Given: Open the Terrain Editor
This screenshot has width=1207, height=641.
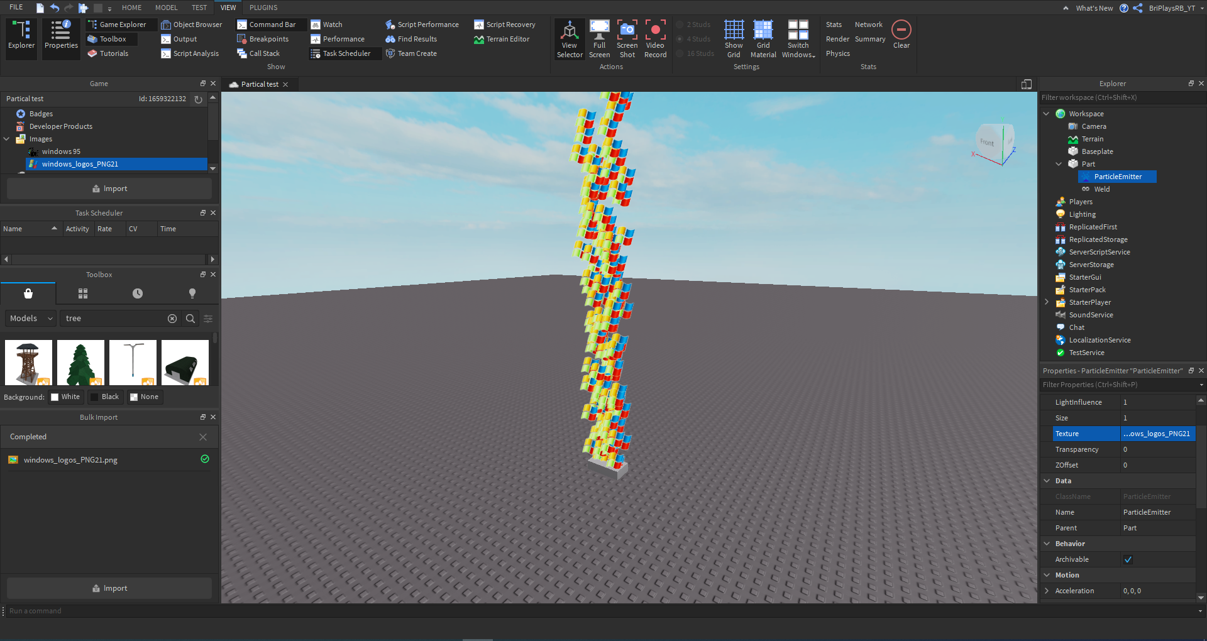Looking at the screenshot, I should coord(502,39).
